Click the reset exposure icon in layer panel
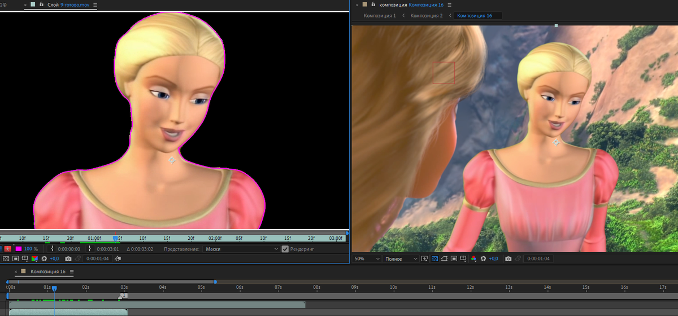678x316 pixels. click(44, 258)
